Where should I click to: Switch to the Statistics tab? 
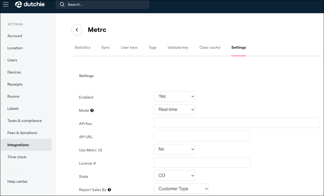pyautogui.click(x=82, y=47)
